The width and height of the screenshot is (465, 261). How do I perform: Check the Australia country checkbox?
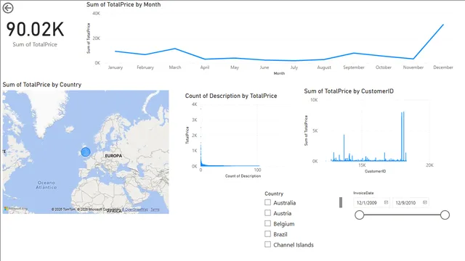268,202
